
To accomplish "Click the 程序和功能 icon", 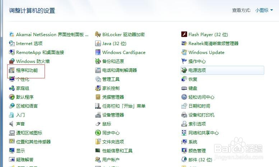I will tap(12, 70).
